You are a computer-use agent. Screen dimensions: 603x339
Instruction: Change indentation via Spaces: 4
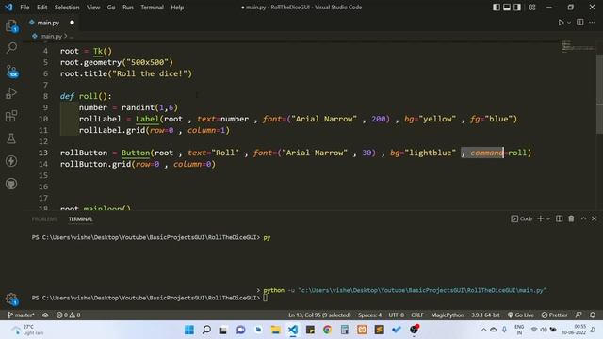click(369, 315)
